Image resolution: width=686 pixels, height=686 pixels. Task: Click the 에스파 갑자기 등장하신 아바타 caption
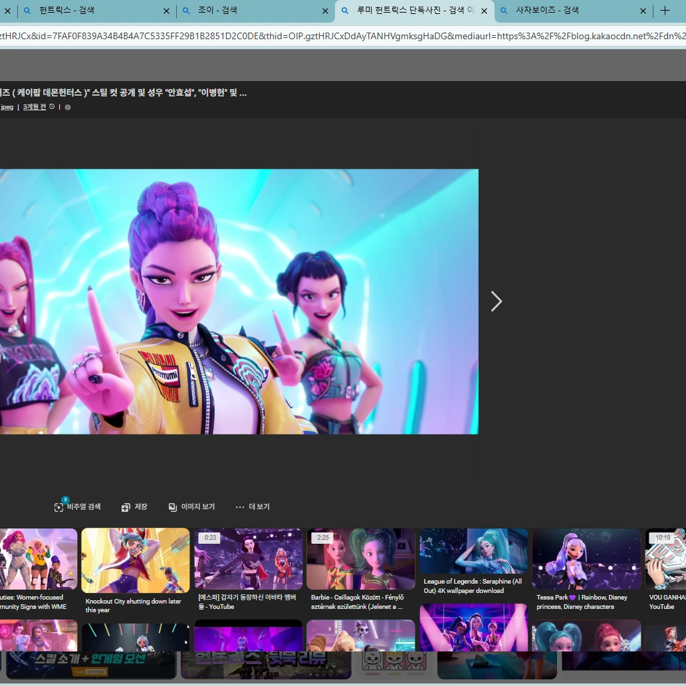click(x=247, y=602)
